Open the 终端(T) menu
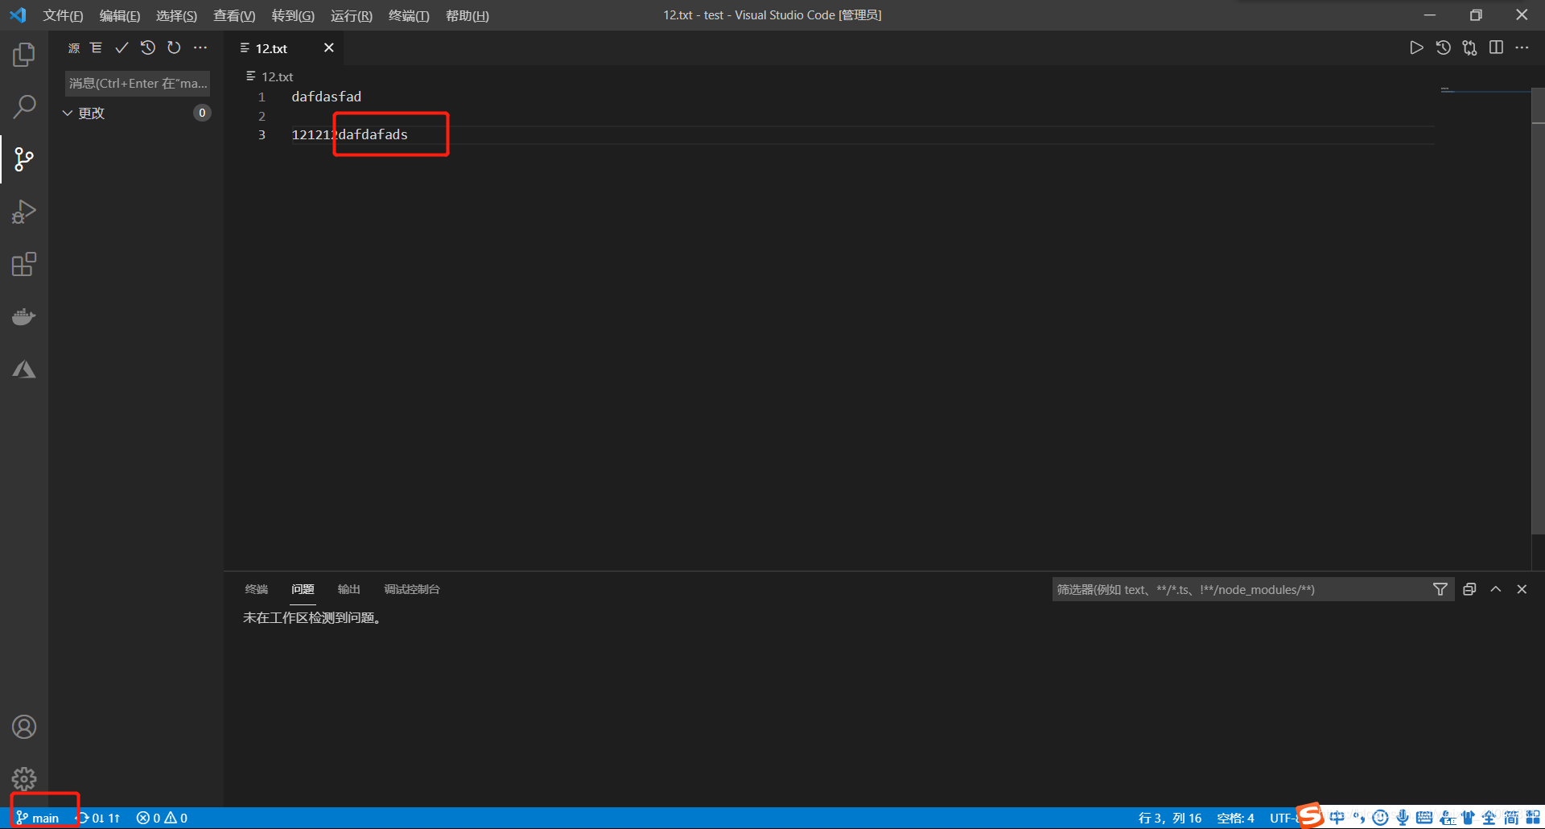Viewport: 1545px width, 829px height. pos(409,15)
